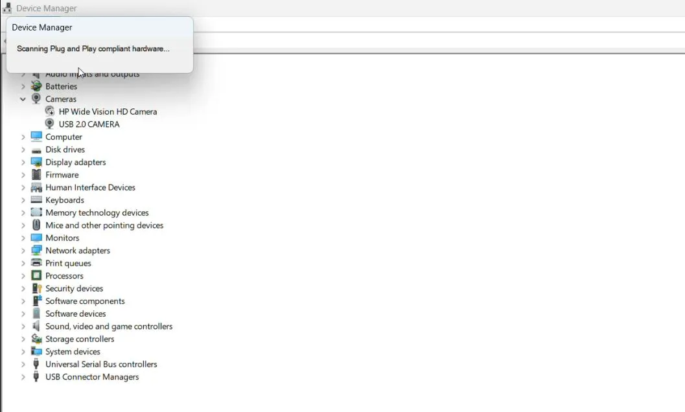The height and width of the screenshot is (412, 685).
Task: Expand the Monitors category
Action: (23, 238)
